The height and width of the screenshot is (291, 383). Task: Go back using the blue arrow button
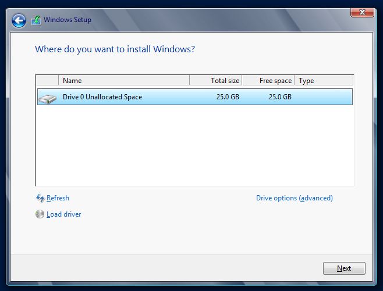(19, 20)
